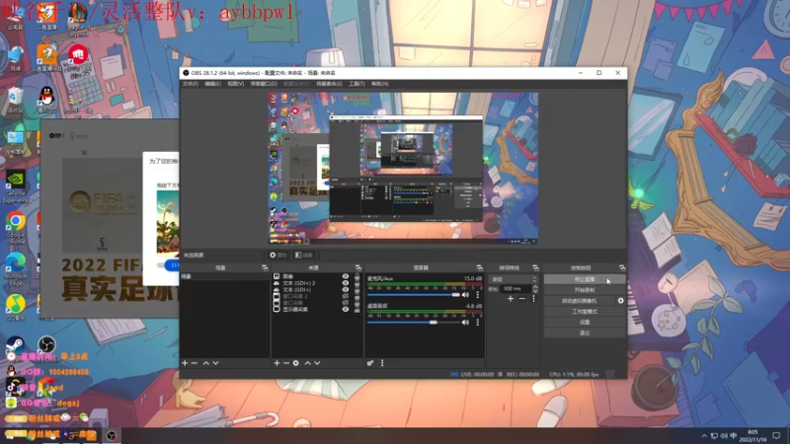Adjust the 300 ms duration stepper arrows

point(535,288)
